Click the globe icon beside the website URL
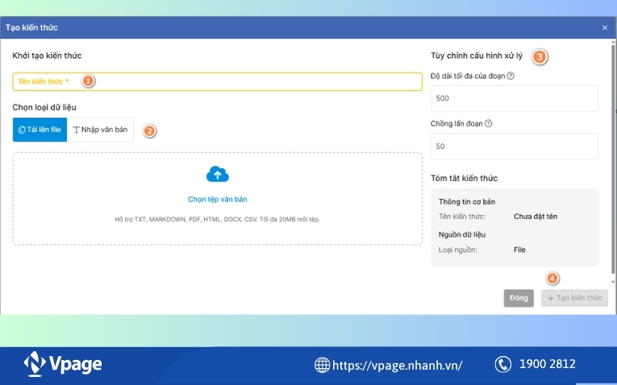 [322, 365]
